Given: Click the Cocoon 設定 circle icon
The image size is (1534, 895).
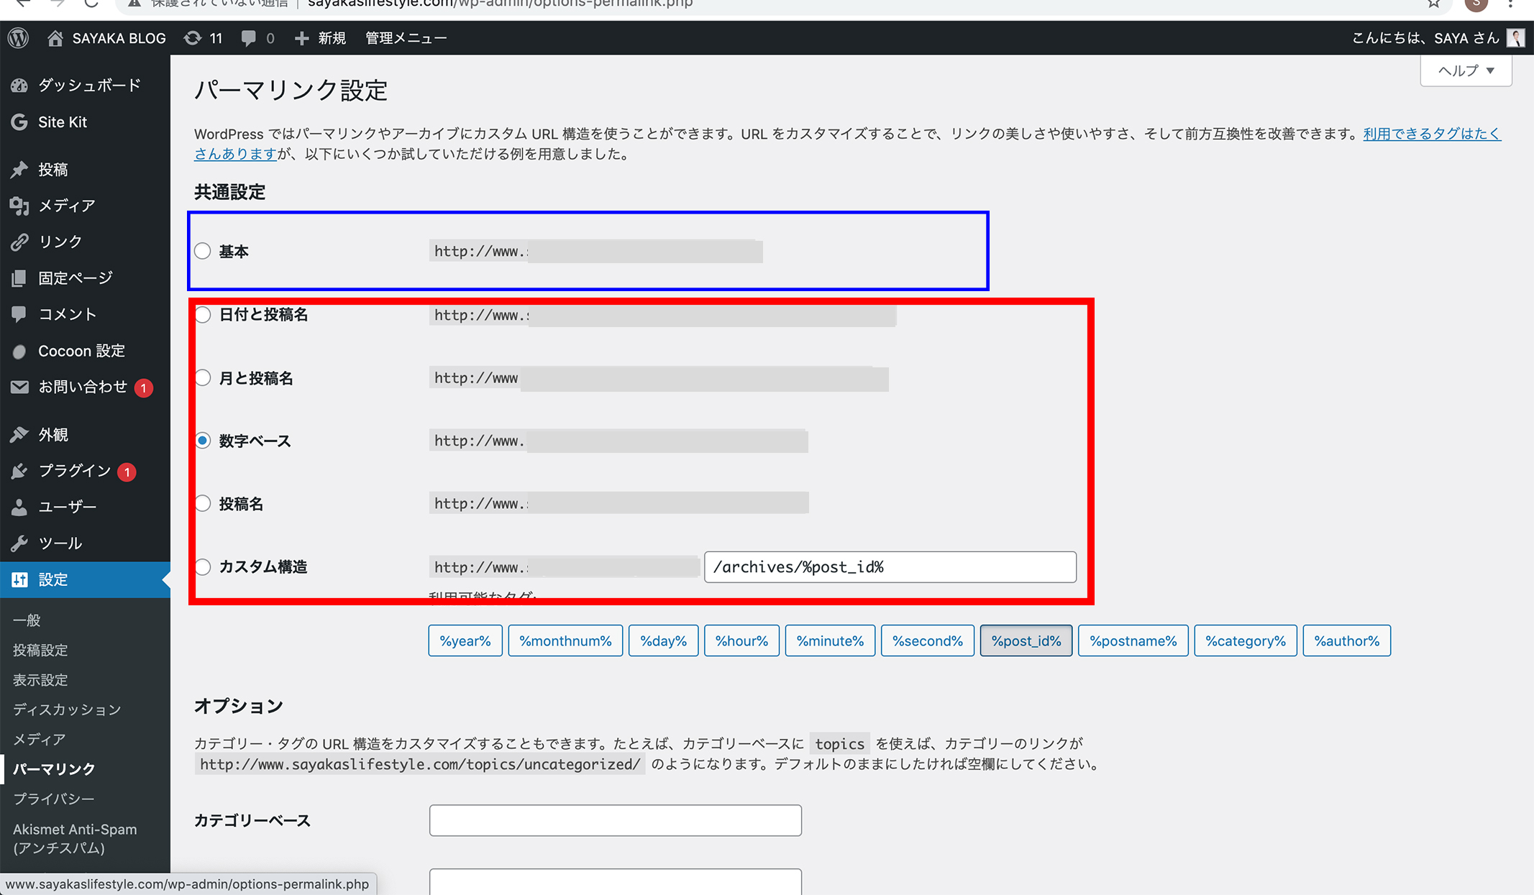Looking at the screenshot, I should coord(19,351).
